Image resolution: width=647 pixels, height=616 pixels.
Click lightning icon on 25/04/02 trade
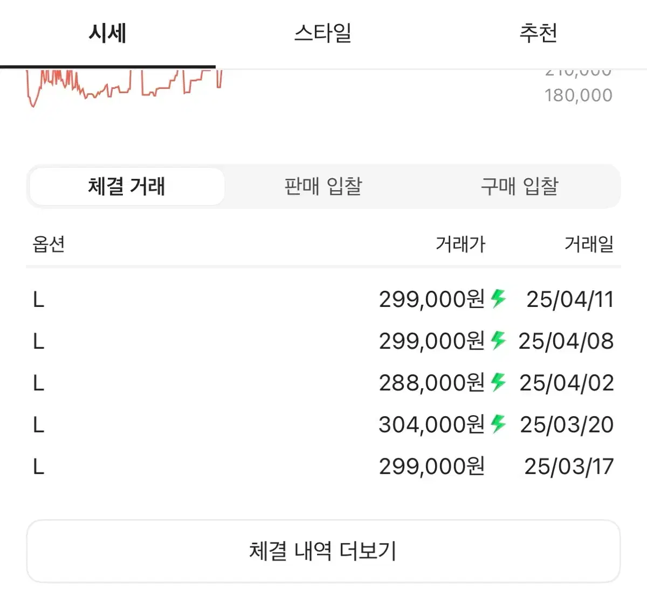pos(498,383)
